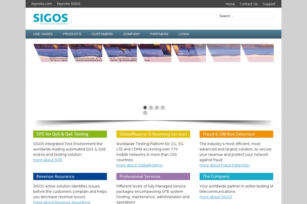
Task: Click the GlobalRoamer & Roaming Services header
Action: click(153, 134)
